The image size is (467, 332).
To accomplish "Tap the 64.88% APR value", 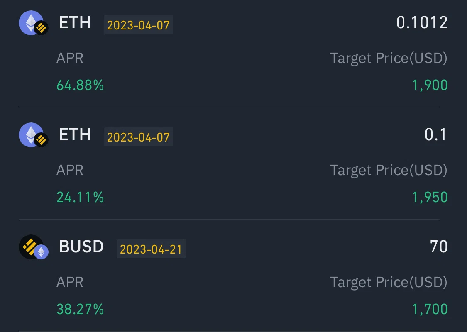I will pos(80,85).
